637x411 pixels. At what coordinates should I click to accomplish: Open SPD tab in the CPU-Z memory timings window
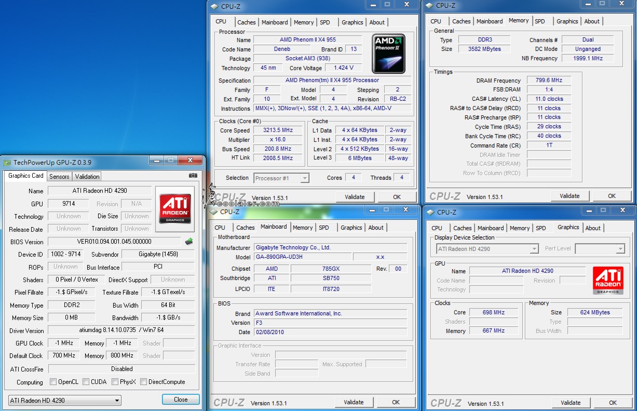click(x=540, y=21)
